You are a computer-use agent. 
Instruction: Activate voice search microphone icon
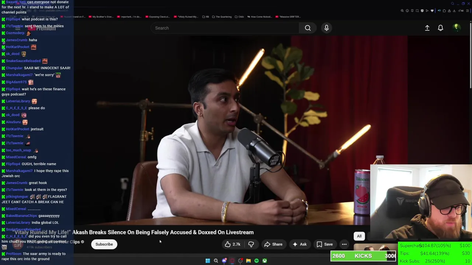tap(326, 28)
